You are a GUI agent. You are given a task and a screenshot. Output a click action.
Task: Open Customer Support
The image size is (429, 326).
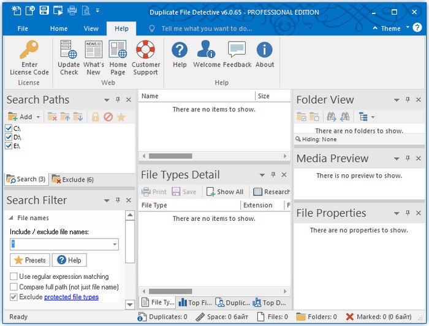[146, 58]
